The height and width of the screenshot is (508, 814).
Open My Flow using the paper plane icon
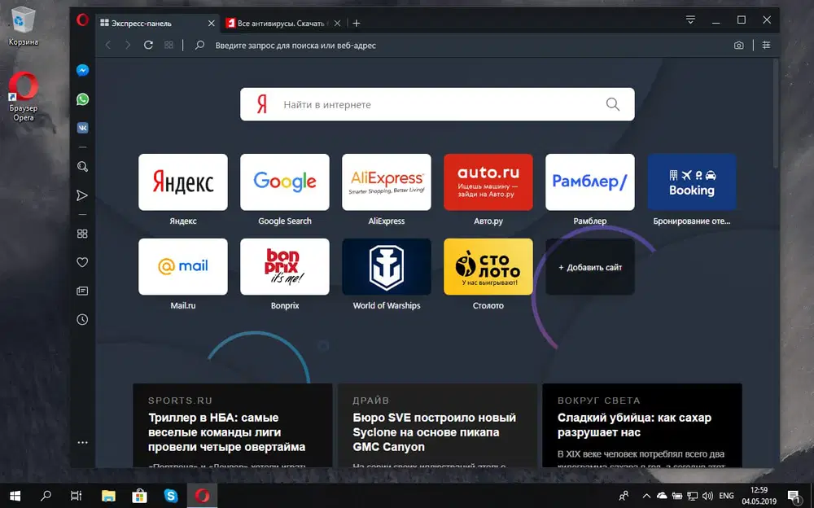click(x=81, y=195)
